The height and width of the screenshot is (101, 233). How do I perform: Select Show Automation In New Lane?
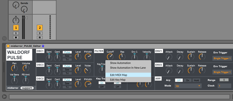tap(128, 68)
